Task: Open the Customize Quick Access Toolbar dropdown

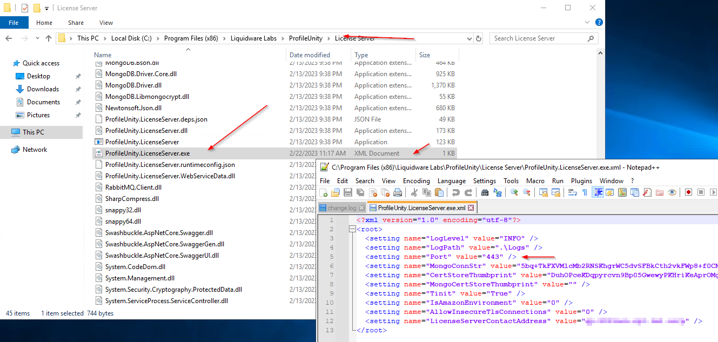Action: pyautogui.click(x=47, y=8)
